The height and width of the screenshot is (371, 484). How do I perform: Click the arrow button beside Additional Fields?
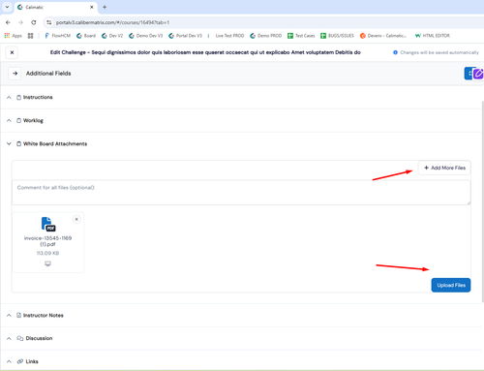[15, 74]
